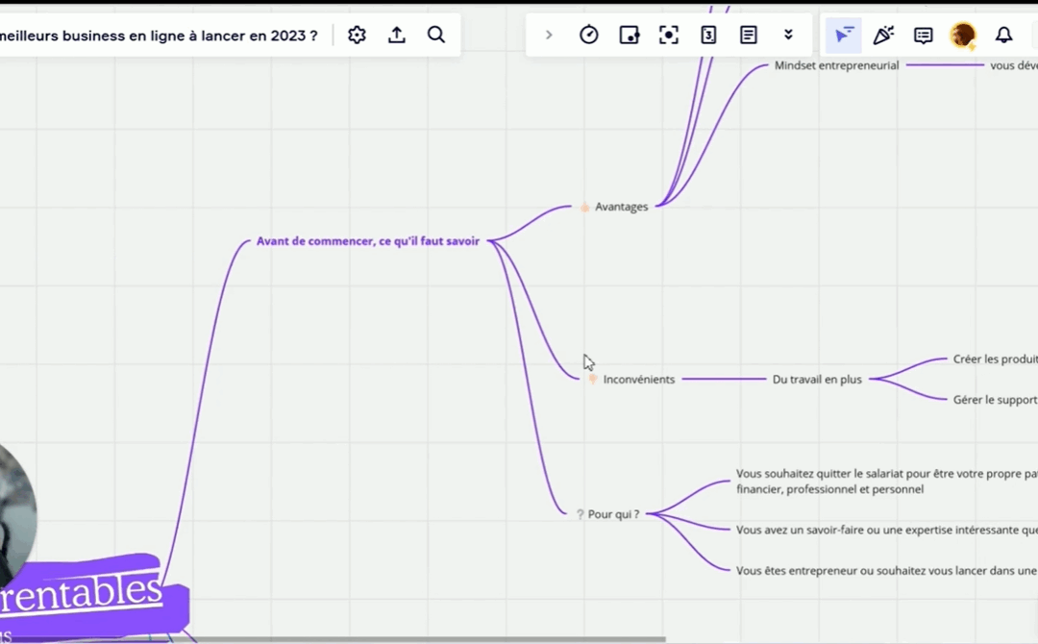Image resolution: width=1038 pixels, height=644 pixels.
Task: Click the board title text
Action: click(x=159, y=36)
